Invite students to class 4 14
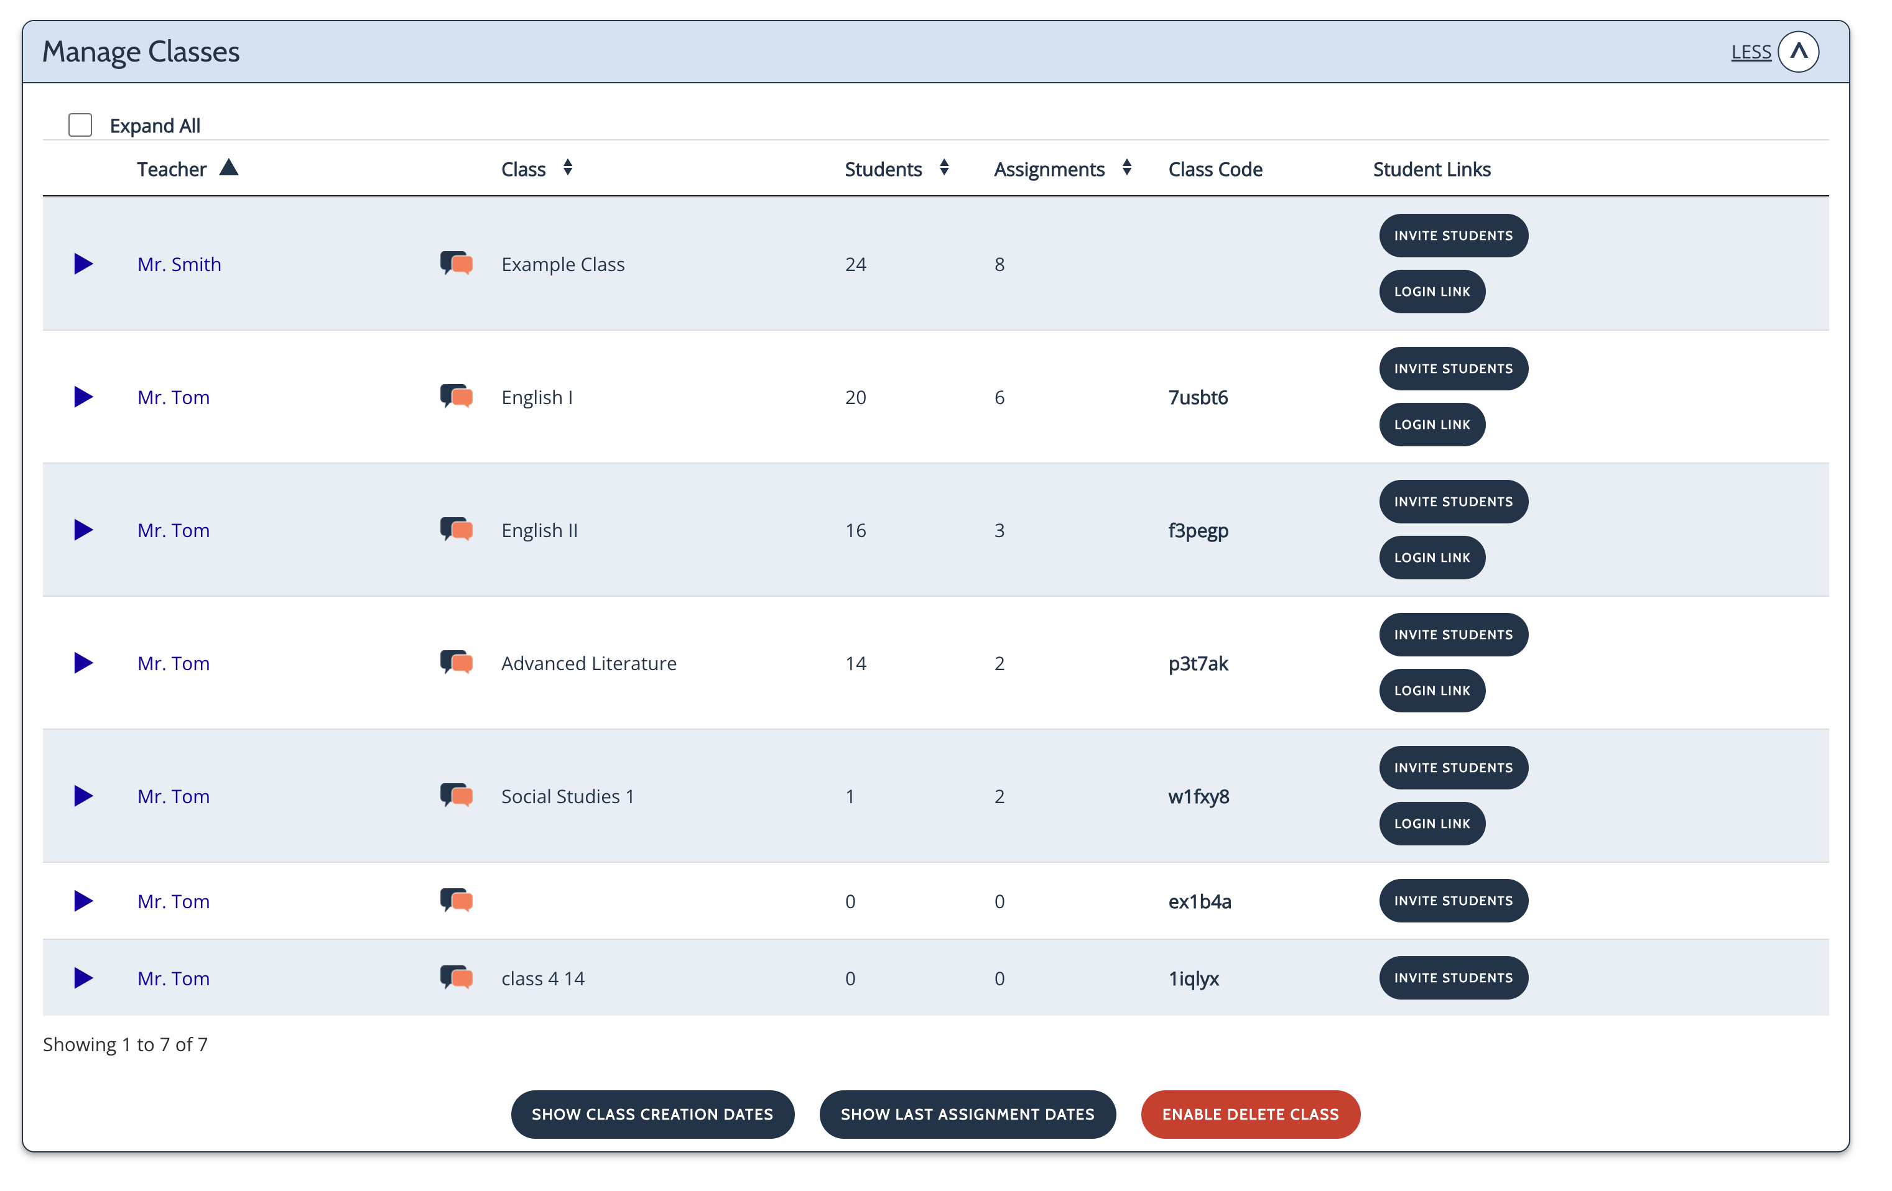 point(1453,977)
